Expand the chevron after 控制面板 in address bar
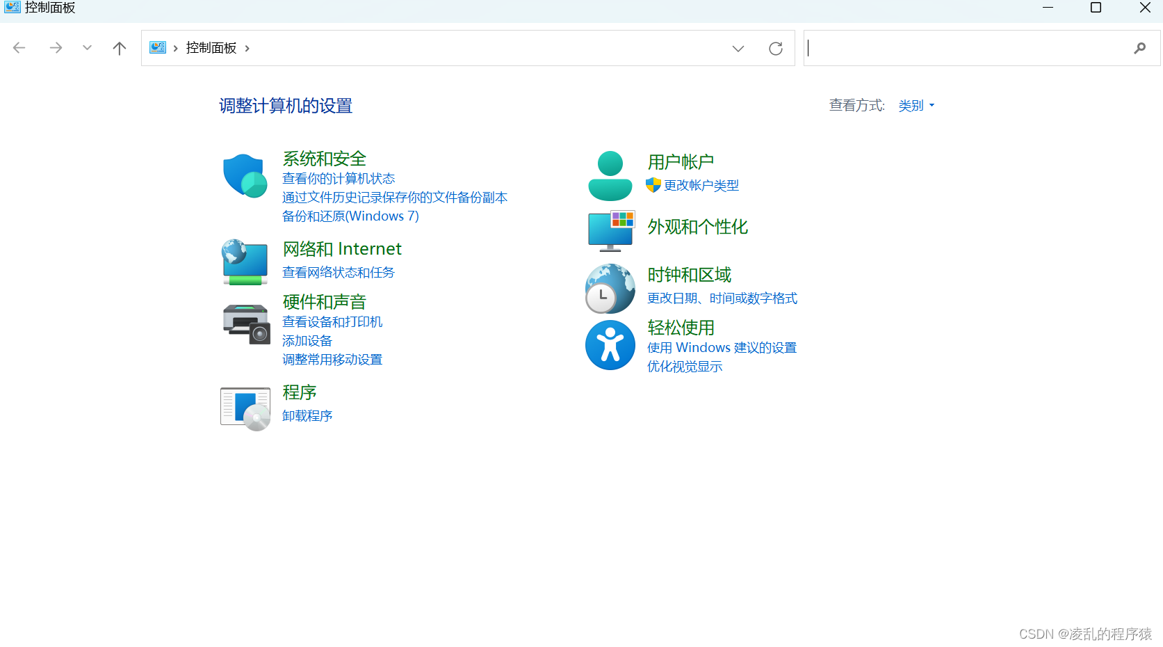1163x647 pixels. pyautogui.click(x=247, y=48)
